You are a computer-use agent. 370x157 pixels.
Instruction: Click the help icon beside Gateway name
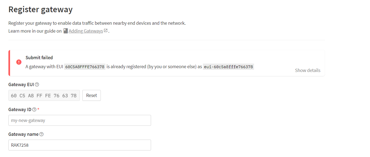pyautogui.click(x=42, y=134)
